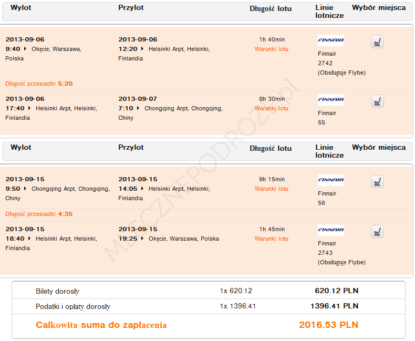Click the 5:20 layover duration text

tap(65, 84)
